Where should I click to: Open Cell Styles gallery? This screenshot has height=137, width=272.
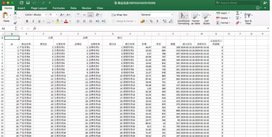coord(206,18)
